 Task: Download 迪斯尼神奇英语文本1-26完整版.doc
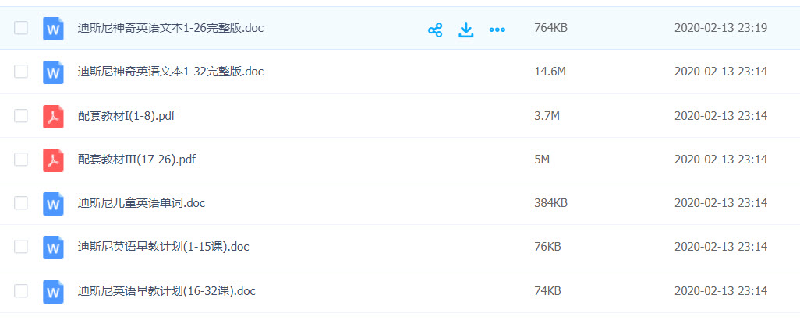pos(466,30)
